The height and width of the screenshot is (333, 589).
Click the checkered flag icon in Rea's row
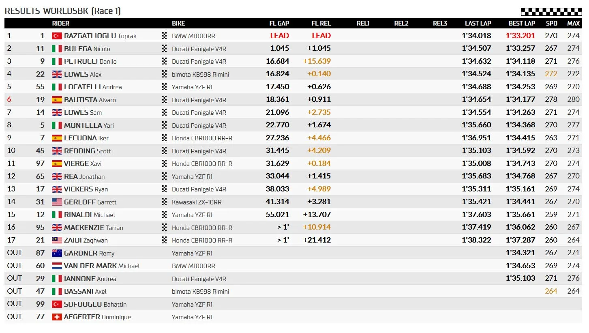(164, 176)
